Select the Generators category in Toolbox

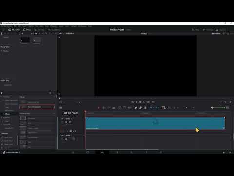9,111
